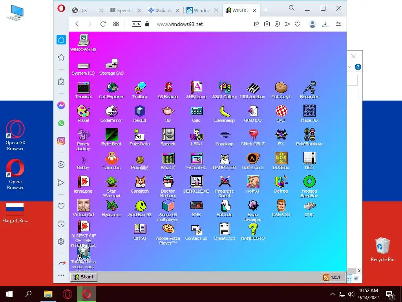Open ASCII Gallery icon
Screen dimensions: 402x302
point(225,88)
